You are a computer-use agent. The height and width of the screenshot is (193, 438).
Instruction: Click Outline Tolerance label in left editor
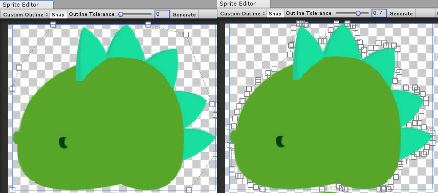(x=92, y=14)
